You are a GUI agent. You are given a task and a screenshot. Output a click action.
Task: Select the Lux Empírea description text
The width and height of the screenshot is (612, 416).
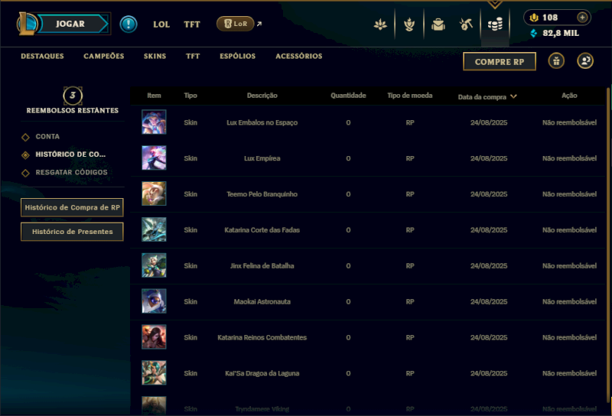(x=262, y=158)
